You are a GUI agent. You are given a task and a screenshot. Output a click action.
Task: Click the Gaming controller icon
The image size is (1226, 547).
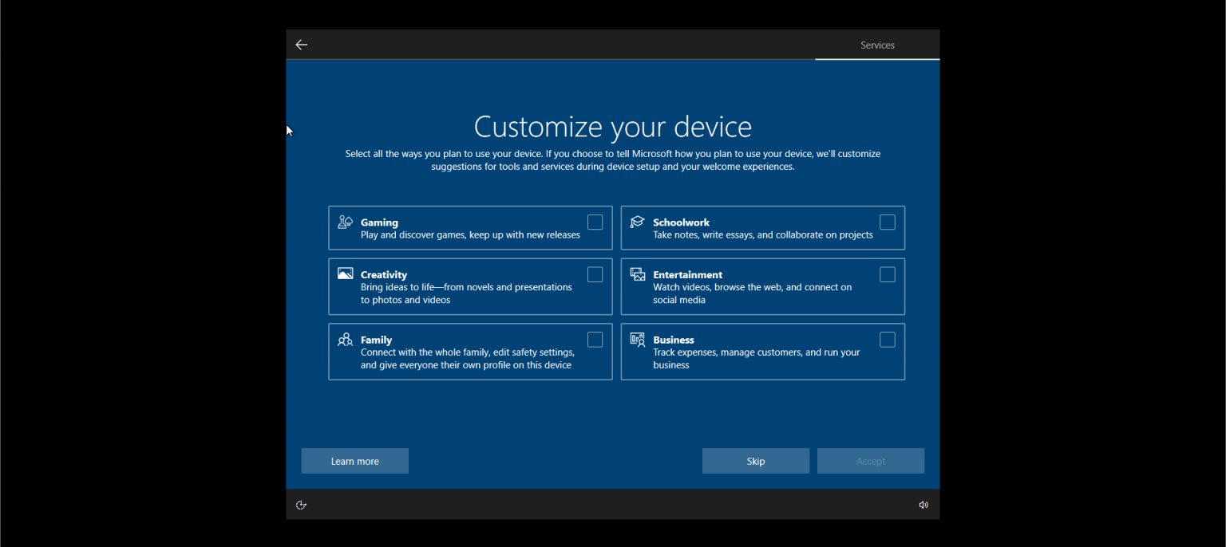click(x=346, y=222)
